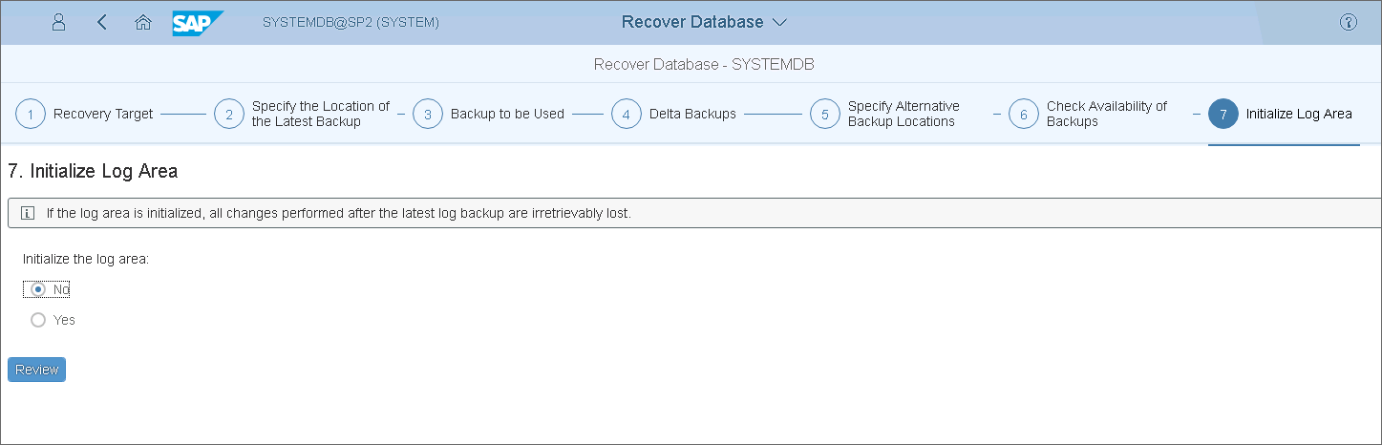
Task: Open the user profile icon
Action: [58, 22]
